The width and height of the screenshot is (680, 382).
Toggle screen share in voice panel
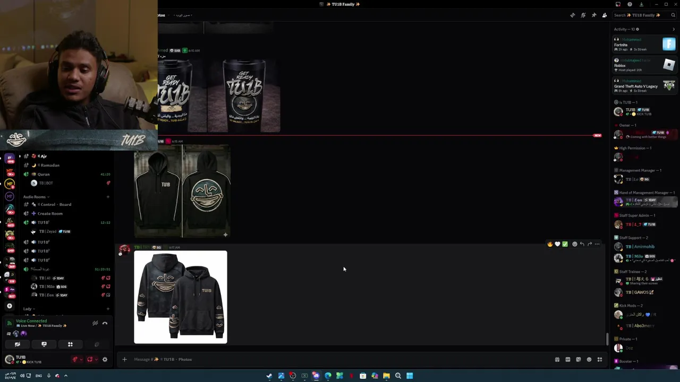[x=44, y=344]
